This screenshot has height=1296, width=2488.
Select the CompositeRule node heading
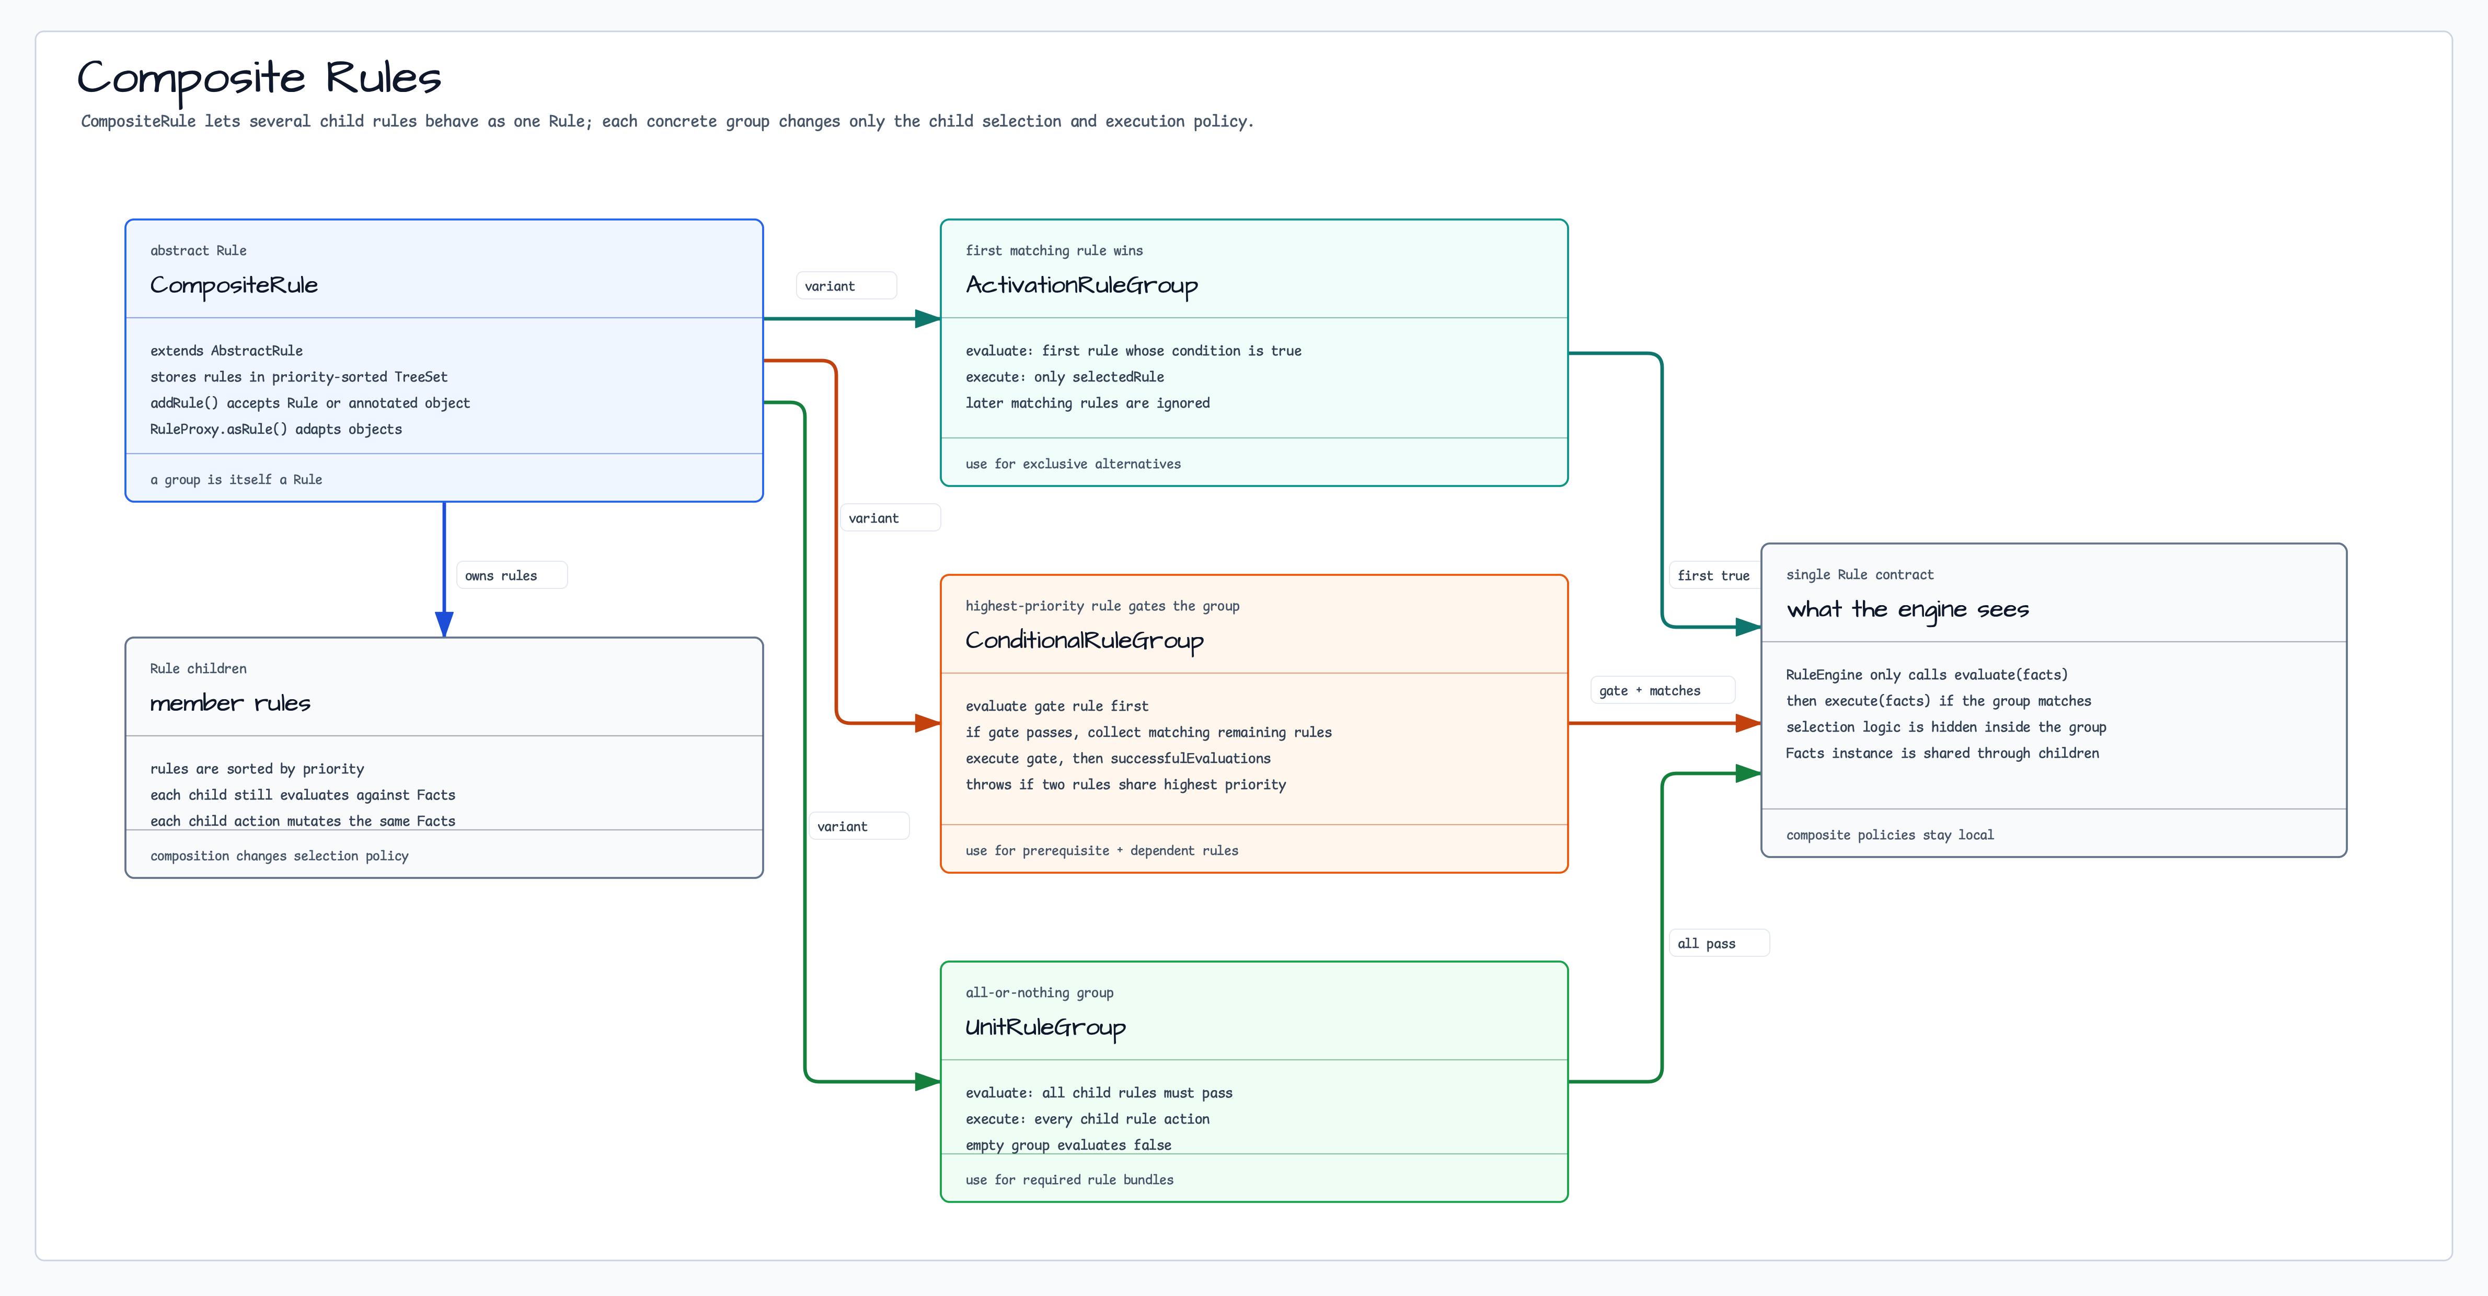(x=234, y=285)
